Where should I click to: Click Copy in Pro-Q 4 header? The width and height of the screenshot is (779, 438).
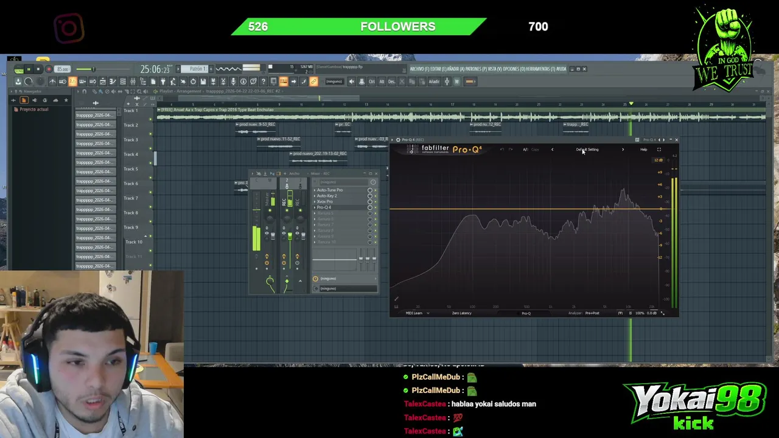coord(535,150)
